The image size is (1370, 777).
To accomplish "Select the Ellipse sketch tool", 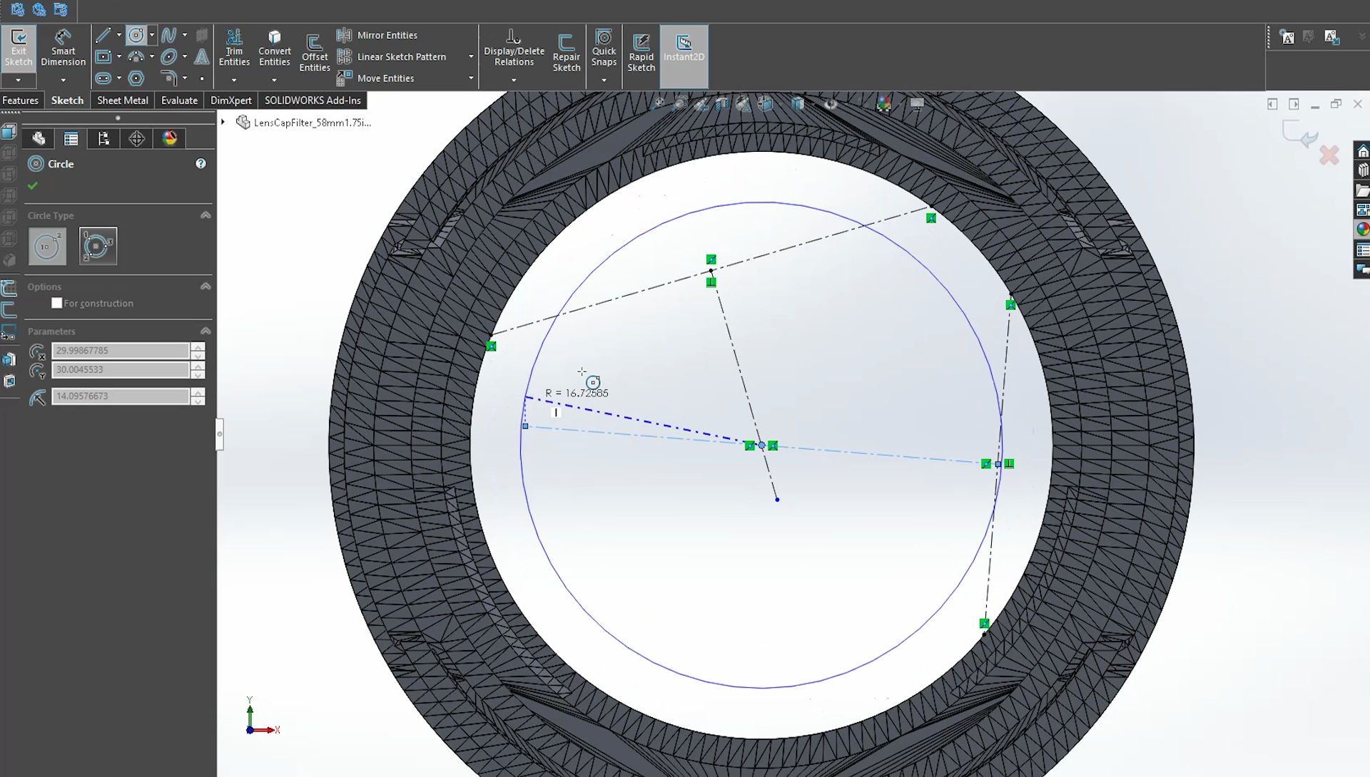I will pyautogui.click(x=168, y=56).
